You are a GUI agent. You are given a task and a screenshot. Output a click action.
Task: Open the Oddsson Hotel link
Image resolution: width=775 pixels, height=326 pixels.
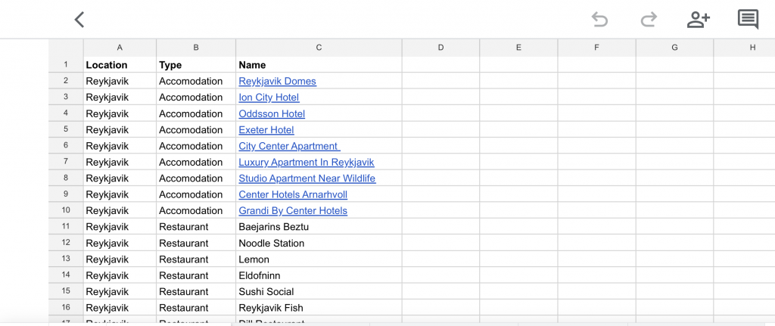point(272,113)
